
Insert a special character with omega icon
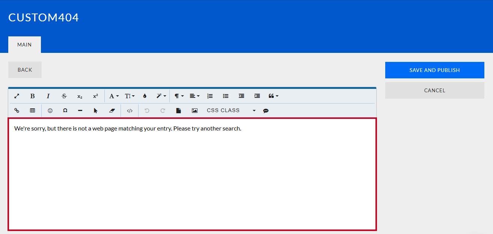(65, 111)
